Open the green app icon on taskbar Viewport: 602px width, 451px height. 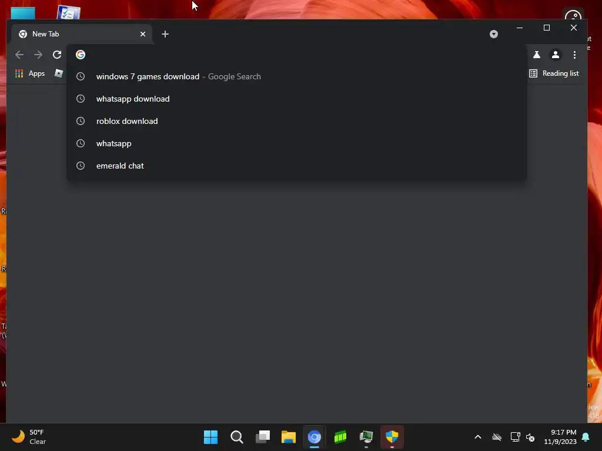click(340, 437)
